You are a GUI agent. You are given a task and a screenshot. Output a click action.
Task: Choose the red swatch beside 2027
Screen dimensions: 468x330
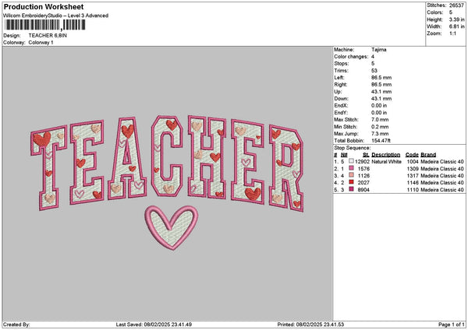pos(351,182)
